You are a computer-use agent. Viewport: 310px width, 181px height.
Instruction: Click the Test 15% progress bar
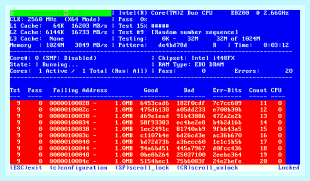click(x=143, y=26)
